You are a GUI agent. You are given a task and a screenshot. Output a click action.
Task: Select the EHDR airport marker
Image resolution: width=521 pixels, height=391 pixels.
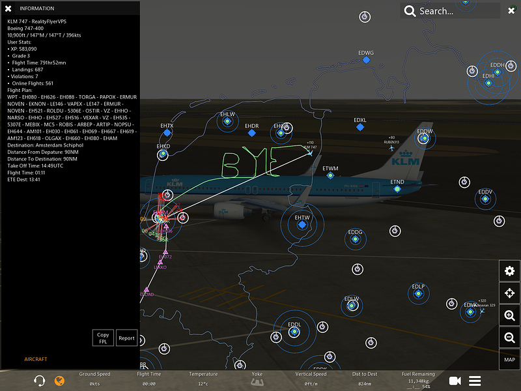coord(252,133)
